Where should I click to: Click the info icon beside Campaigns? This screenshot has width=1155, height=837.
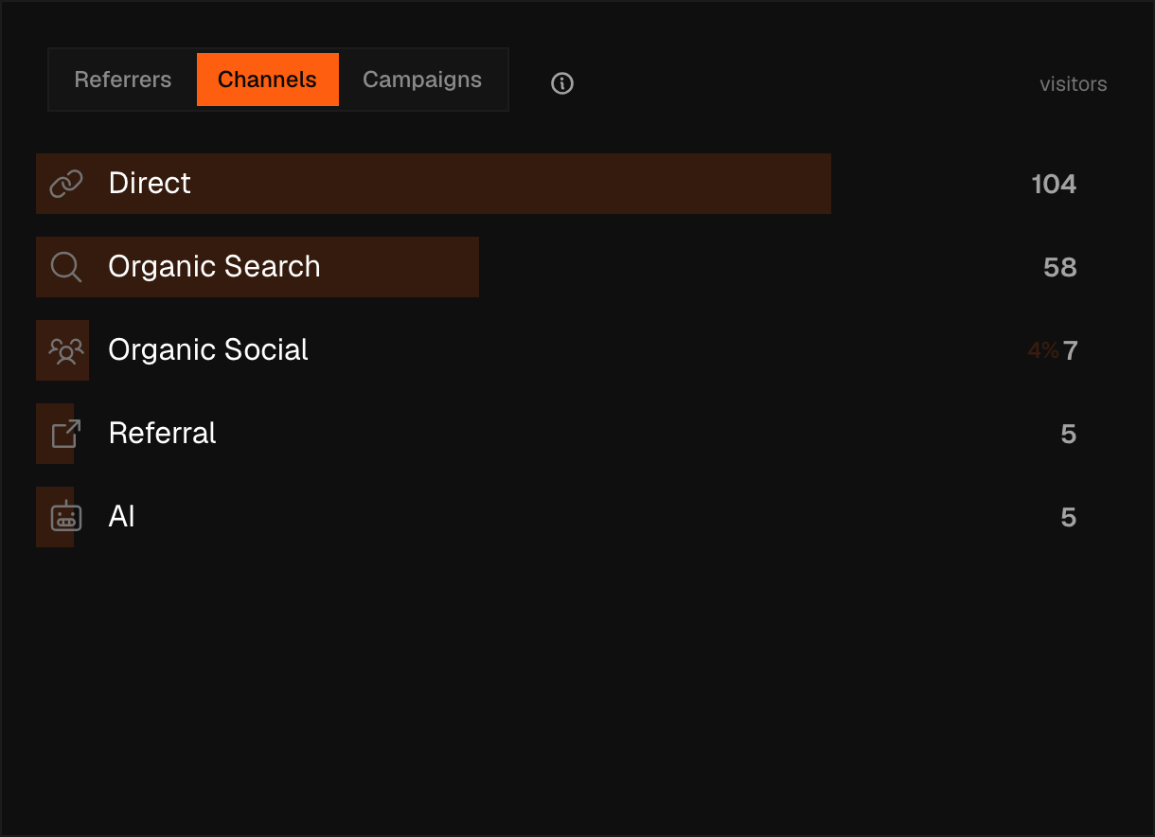[562, 83]
